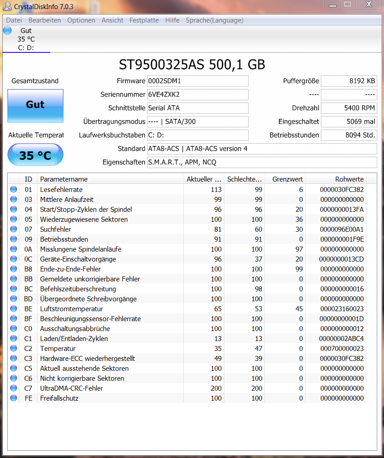Viewport: 384px width, 458px height.
Task: Click the Standard field ATA8-ACS
Action: (262, 149)
